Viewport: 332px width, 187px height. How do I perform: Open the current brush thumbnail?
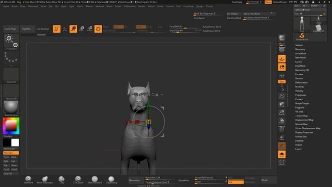[x=11, y=42]
